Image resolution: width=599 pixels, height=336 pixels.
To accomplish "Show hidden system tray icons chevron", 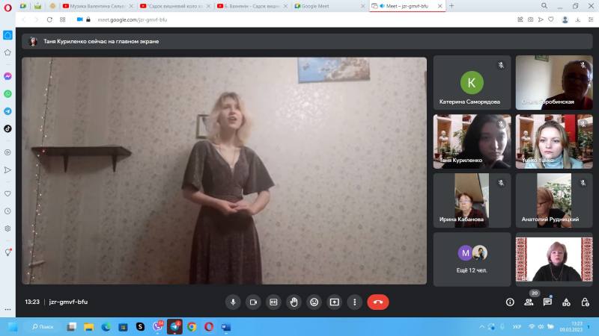I will [x=481, y=327].
